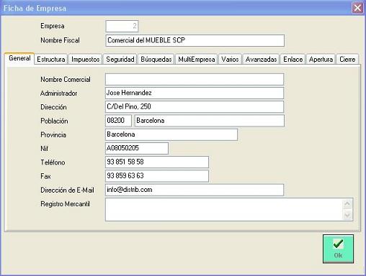Open the Impuestos tab
The width and height of the screenshot is (366, 276).
coord(86,59)
